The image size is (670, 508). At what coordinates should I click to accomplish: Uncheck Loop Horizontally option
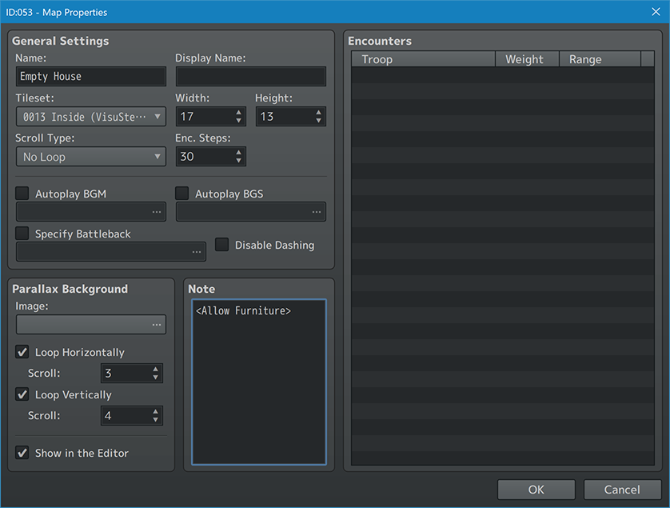(x=22, y=352)
